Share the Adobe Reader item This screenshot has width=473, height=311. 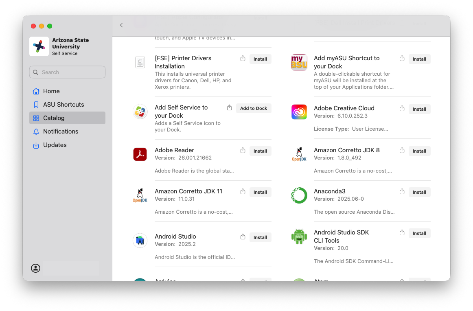(x=243, y=151)
